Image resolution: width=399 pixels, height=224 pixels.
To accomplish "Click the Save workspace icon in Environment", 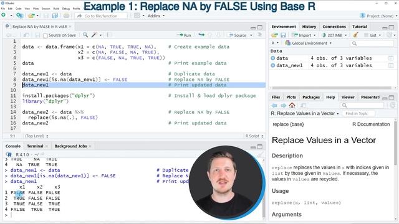I will point(283,35).
